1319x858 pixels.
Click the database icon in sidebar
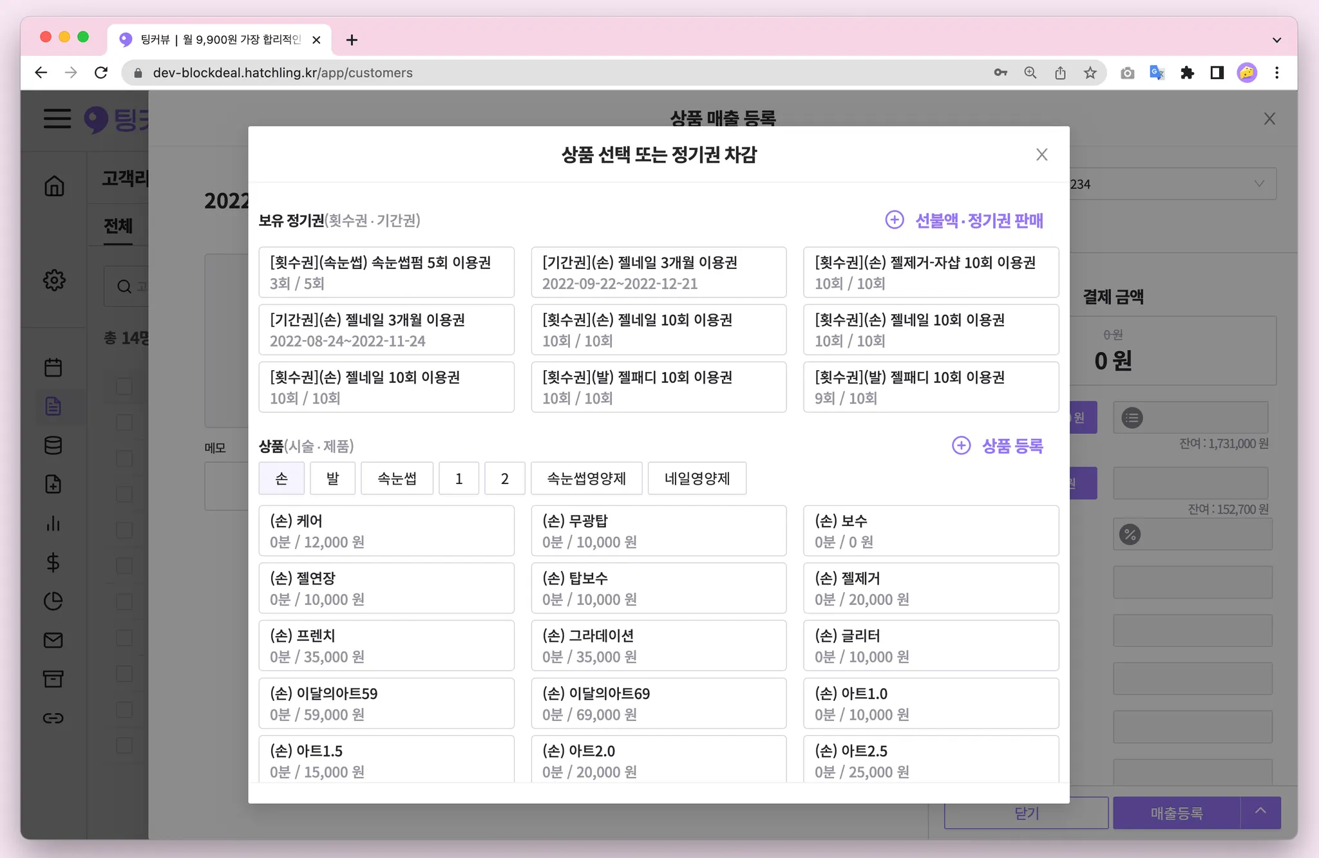click(x=53, y=445)
